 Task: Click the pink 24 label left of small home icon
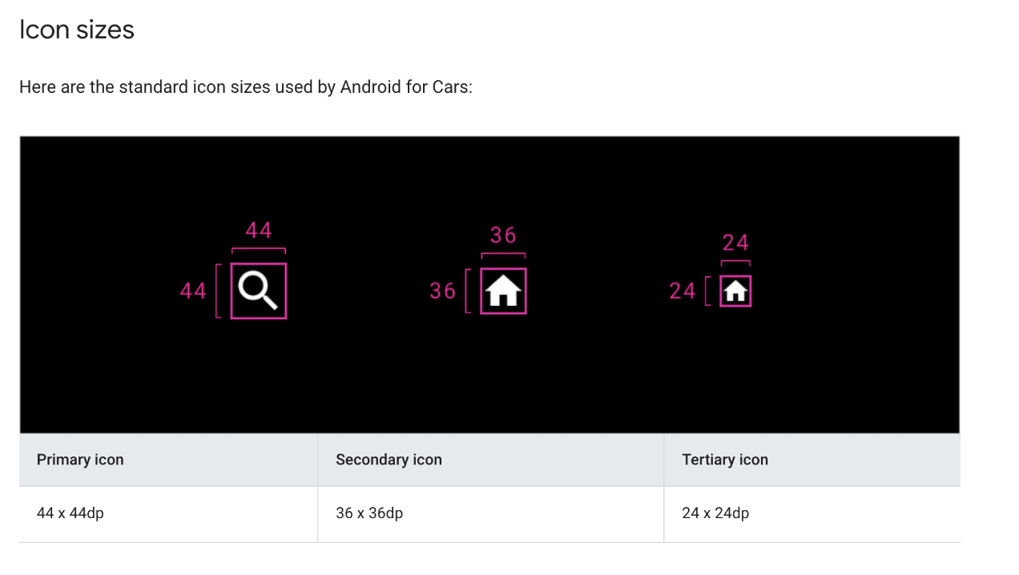pyautogui.click(x=683, y=291)
